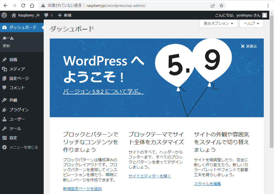Open the comments bubble icon in admin bar
The height and width of the screenshot is (194, 274).
[x=46, y=15]
